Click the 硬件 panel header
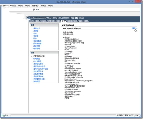143x119 pixels. click(x=44, y=25)
